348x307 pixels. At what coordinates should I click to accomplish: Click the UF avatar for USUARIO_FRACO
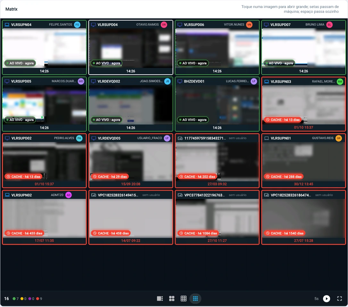tap(167, 138)
